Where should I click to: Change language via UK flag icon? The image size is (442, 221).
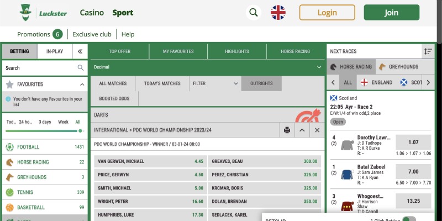tap(278, 12)
